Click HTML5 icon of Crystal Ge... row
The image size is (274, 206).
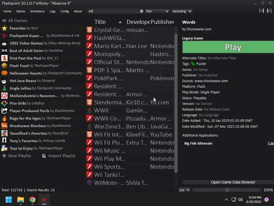click(x=89, y=30)
